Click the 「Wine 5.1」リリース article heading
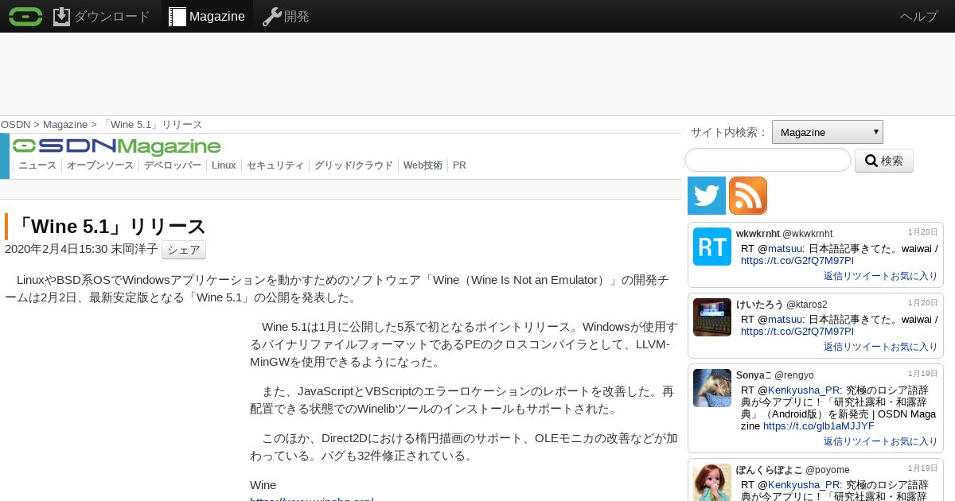The image size is (955, 501). (x=109, y=226)
